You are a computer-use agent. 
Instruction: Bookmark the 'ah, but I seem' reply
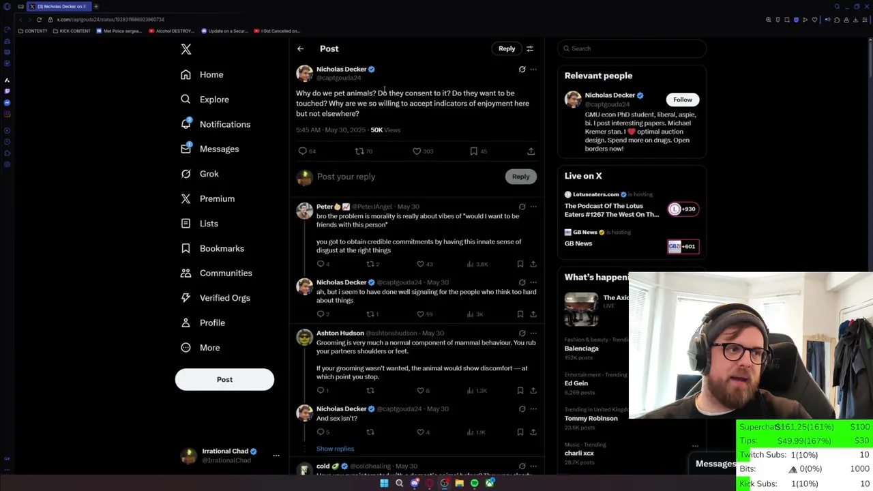tap(520, 314)
